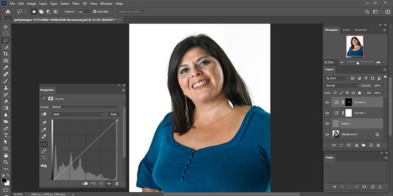Add a layer style fx
Viewport: 393px width, 196px height.
point(341,145)
